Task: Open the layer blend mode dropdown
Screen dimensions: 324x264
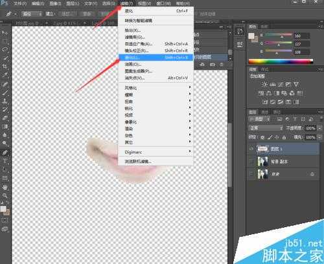Action: point(266,128)
